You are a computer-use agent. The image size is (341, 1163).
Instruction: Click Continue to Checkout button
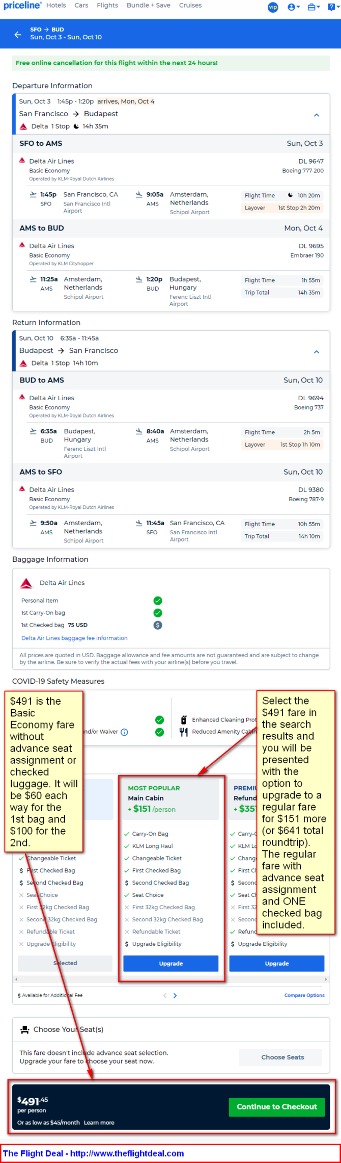pyautogui.click(x=277, y=1106)
